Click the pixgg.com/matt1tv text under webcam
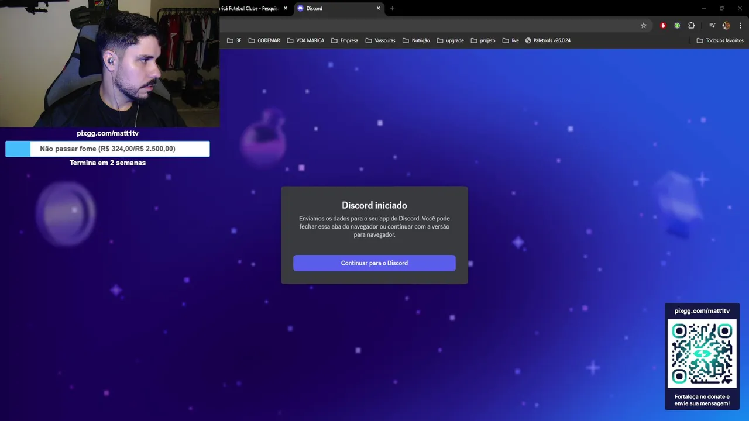 click(108, 133)
